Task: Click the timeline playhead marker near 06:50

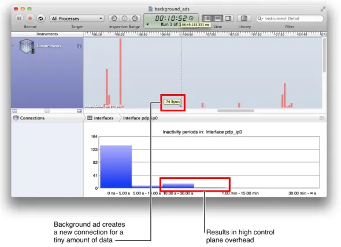Action: 181,35
